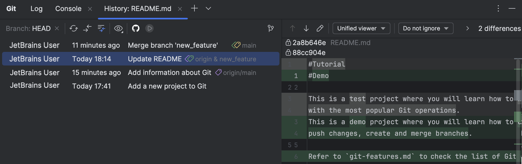The image size is (522, 164).
Task: Add a new tab with plus icon
Action: tap(194, 8)
